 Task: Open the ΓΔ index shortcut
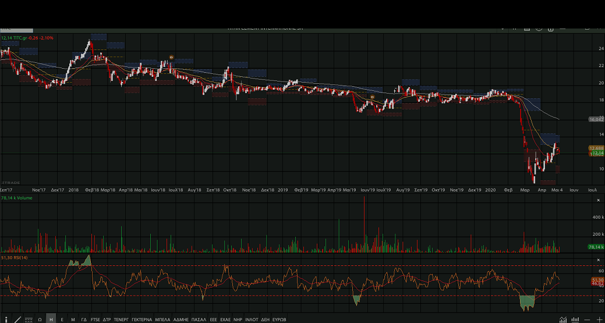84,320
